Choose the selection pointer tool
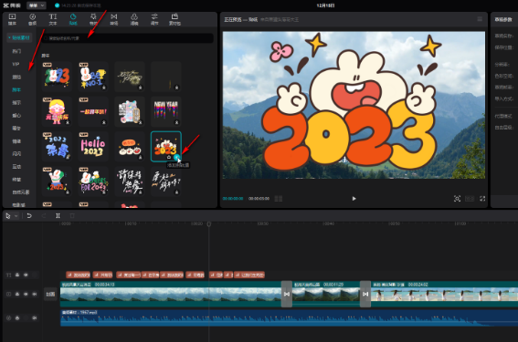Image resolution: width=518 pixels, height=342 pixels. pos(8,216)
